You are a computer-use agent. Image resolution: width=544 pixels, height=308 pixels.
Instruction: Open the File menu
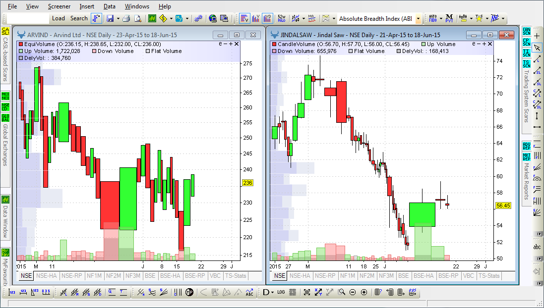click(12, 6)
